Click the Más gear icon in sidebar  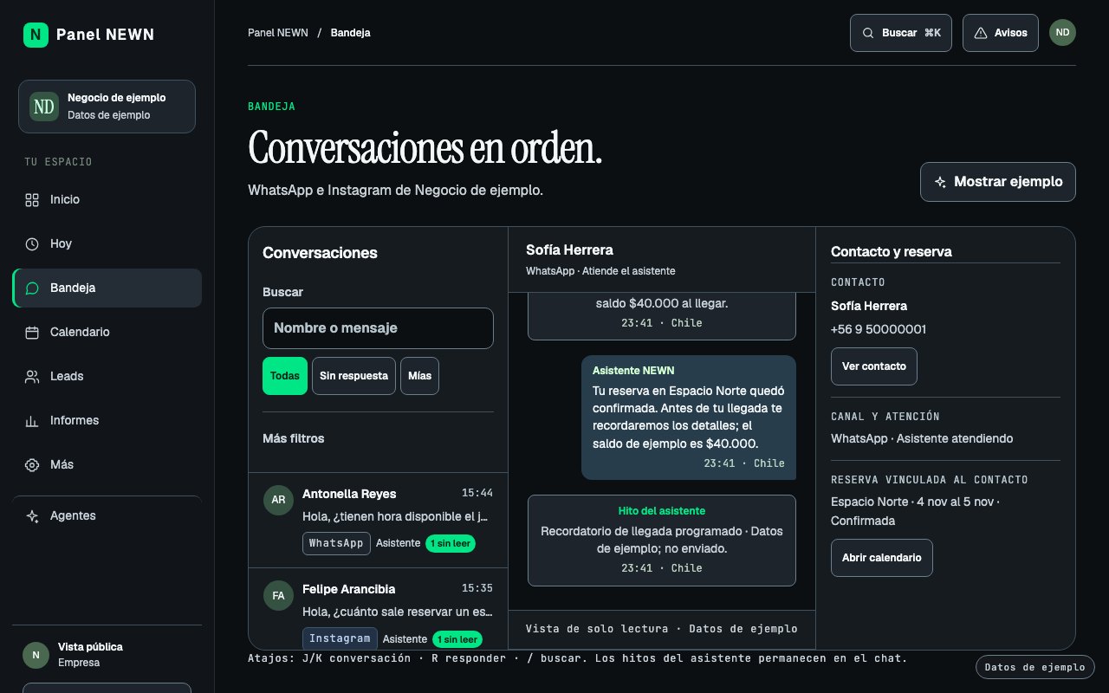[32, 465]
